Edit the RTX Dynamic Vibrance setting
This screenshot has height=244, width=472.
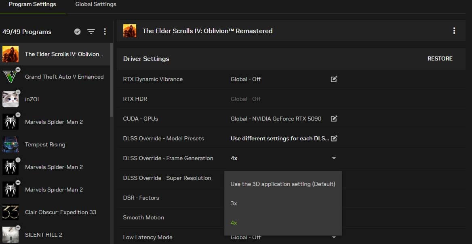[334, 79]
